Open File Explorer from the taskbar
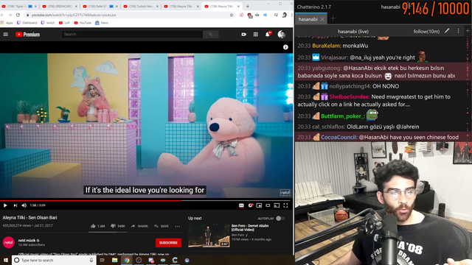Viewport: 472px width, 265px height. click(x=115, y=260)
